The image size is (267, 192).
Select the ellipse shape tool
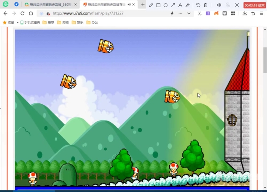(165, 5)
